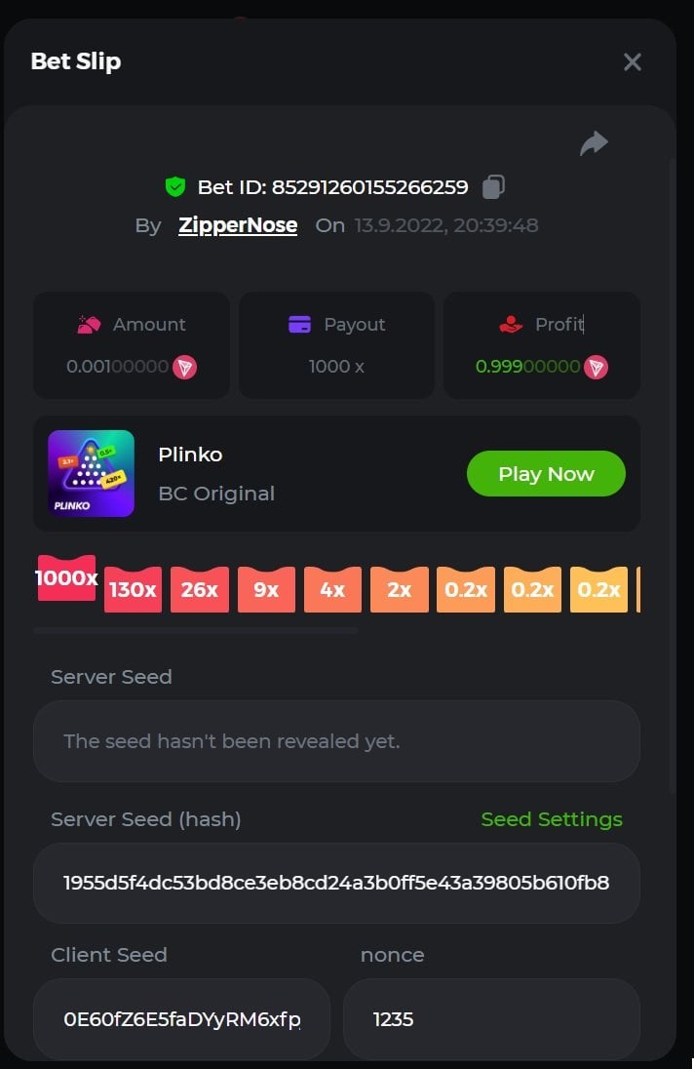Select the 9x multiplier tile

tap(266, 590)
